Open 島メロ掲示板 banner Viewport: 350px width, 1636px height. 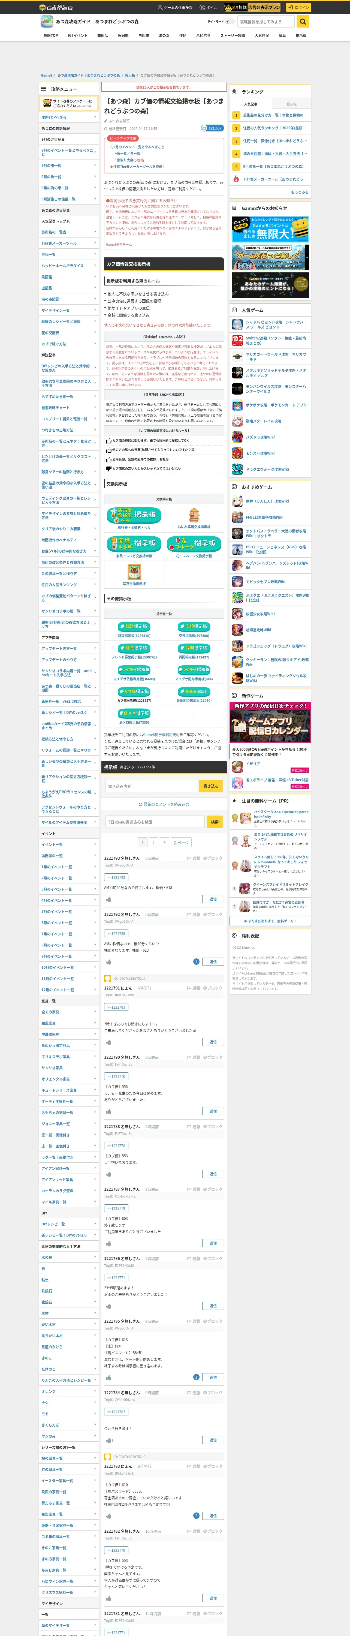tap(134, 713)
